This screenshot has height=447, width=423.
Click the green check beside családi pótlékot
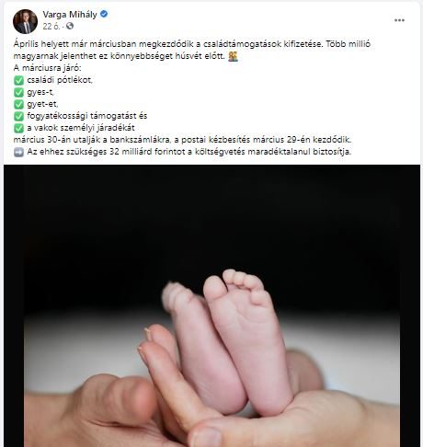[18, 80]
